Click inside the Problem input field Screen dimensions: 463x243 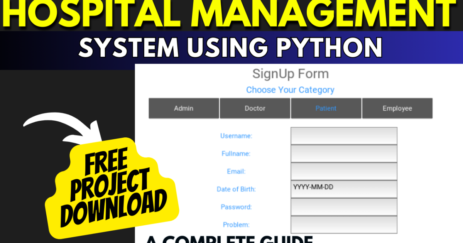coord(343,224)
